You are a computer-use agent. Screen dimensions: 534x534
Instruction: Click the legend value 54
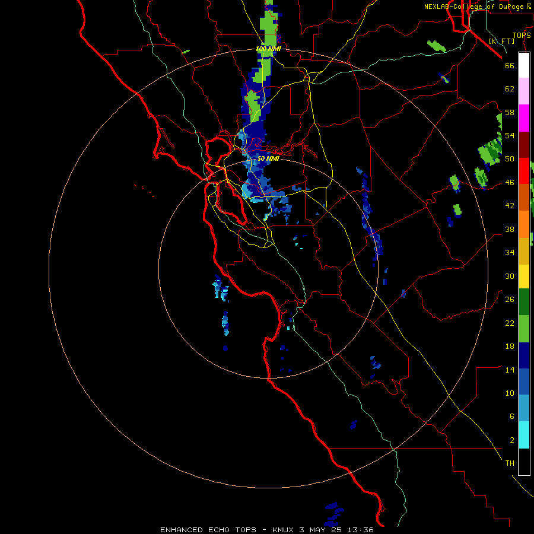[510, 135]
